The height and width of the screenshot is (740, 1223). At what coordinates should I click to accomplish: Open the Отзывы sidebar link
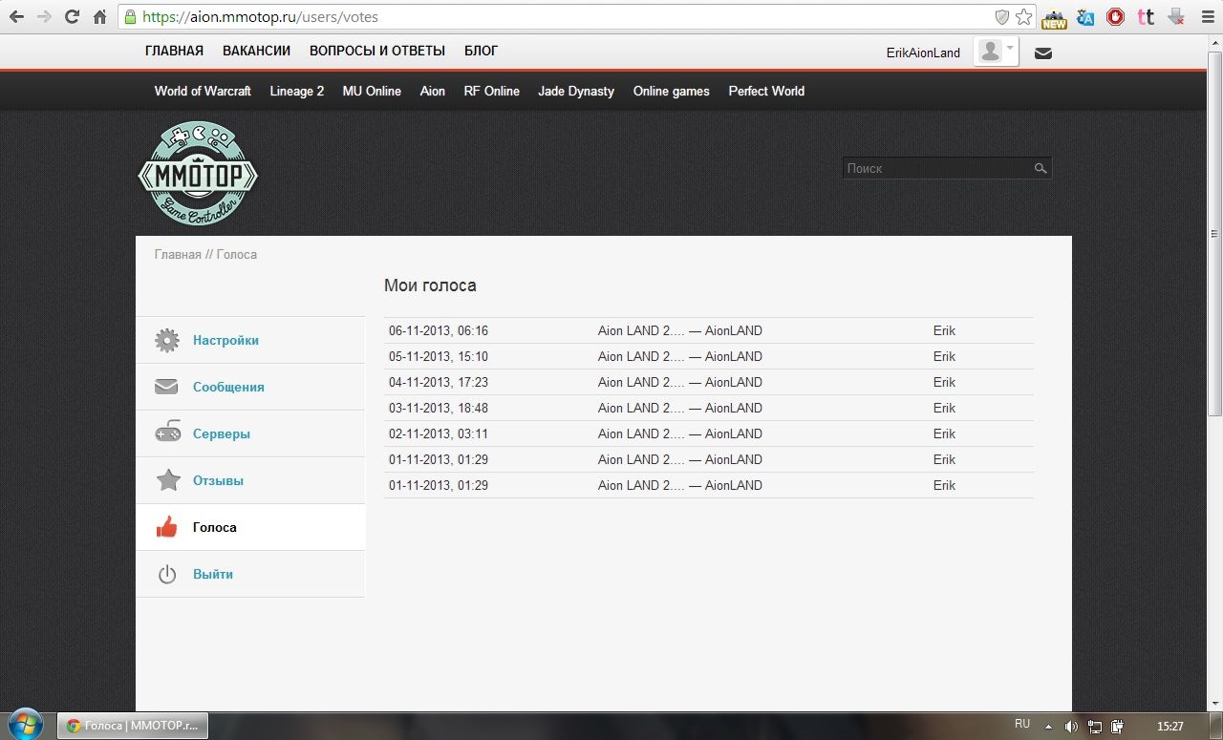(x=218, y=480)
